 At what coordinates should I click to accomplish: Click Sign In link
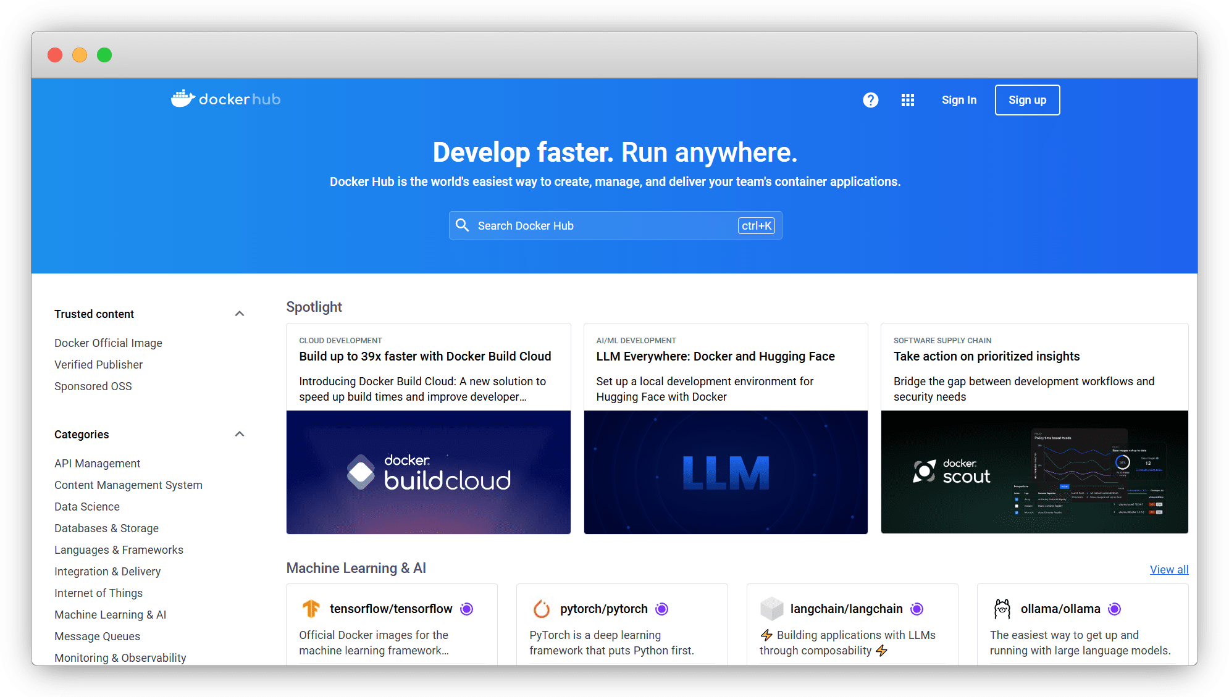(x=958, y=100)
